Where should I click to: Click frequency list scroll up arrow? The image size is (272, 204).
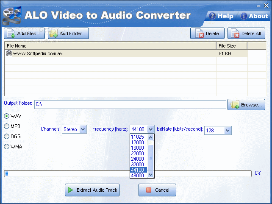(150, 138)
